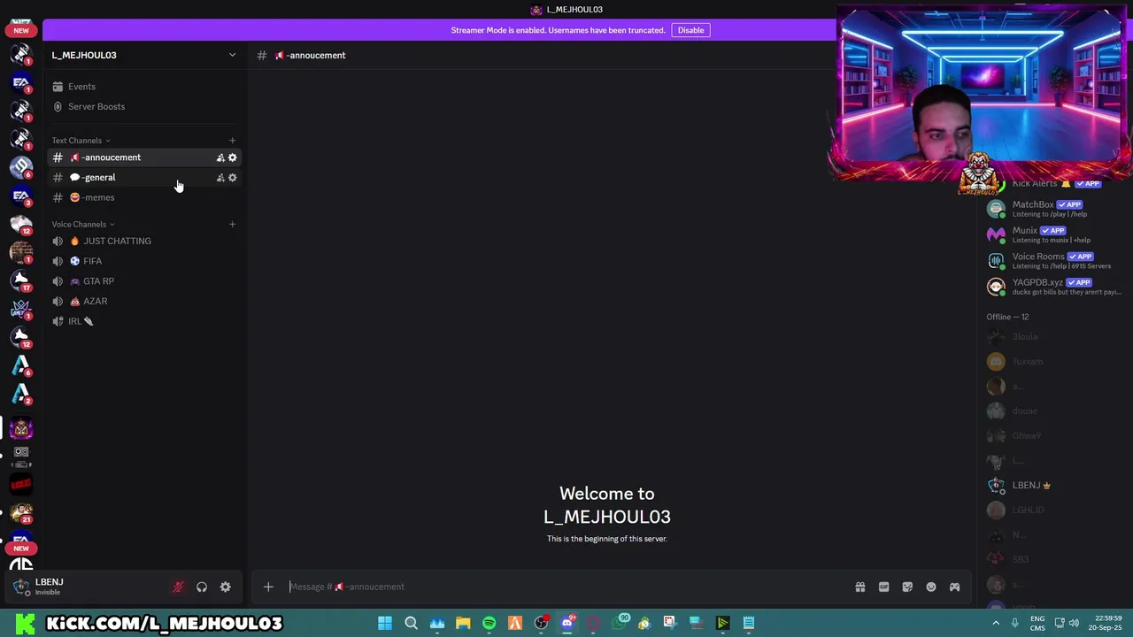Open OBS Studio from the taskbar
This screenshot has height=637, width=1133.
pyautogui.click(x=541, y=623)
